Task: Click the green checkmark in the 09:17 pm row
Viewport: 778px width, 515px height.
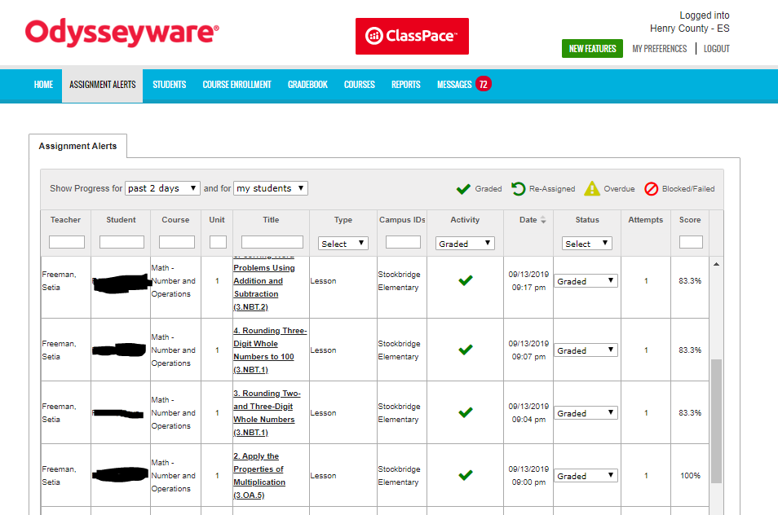Action: tap(466, 280)
